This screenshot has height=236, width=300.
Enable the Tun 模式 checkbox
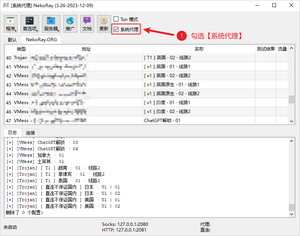tap(116, 19)
